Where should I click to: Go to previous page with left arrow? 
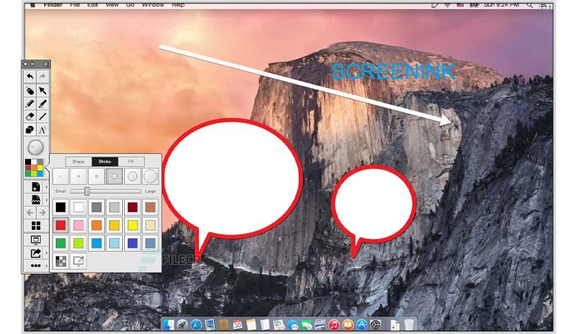(30, 213)
